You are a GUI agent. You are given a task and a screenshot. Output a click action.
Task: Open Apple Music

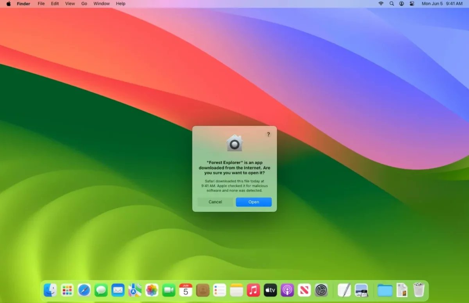[253, 290]
